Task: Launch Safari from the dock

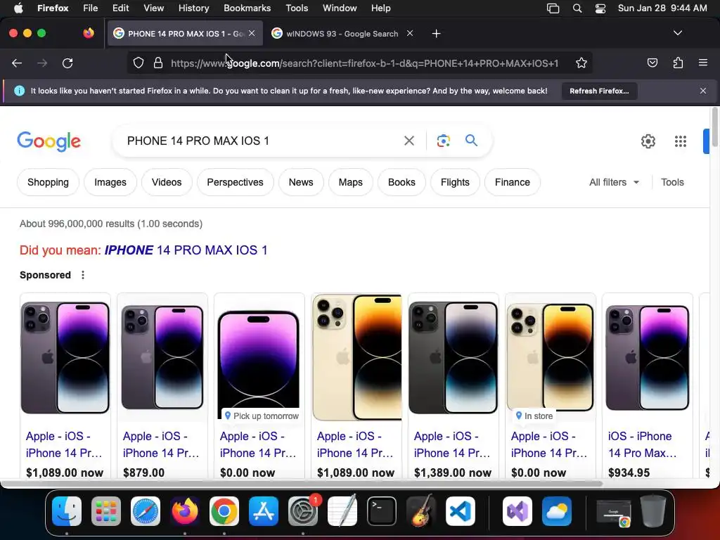Action: tap(146, 511)
